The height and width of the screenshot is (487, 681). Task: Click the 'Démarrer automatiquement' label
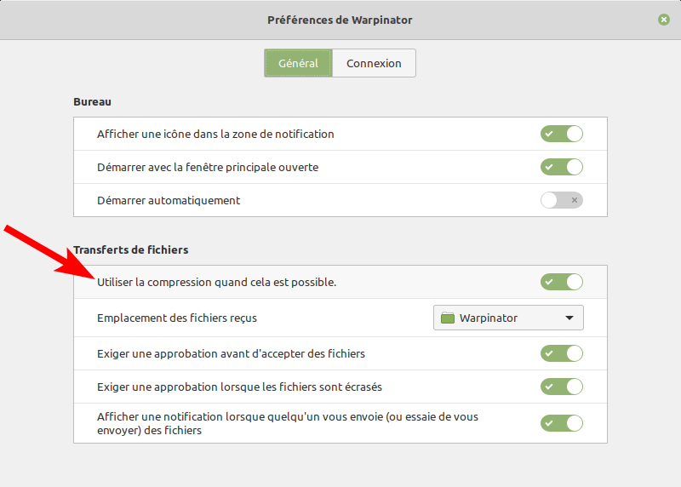pos(169,201)
